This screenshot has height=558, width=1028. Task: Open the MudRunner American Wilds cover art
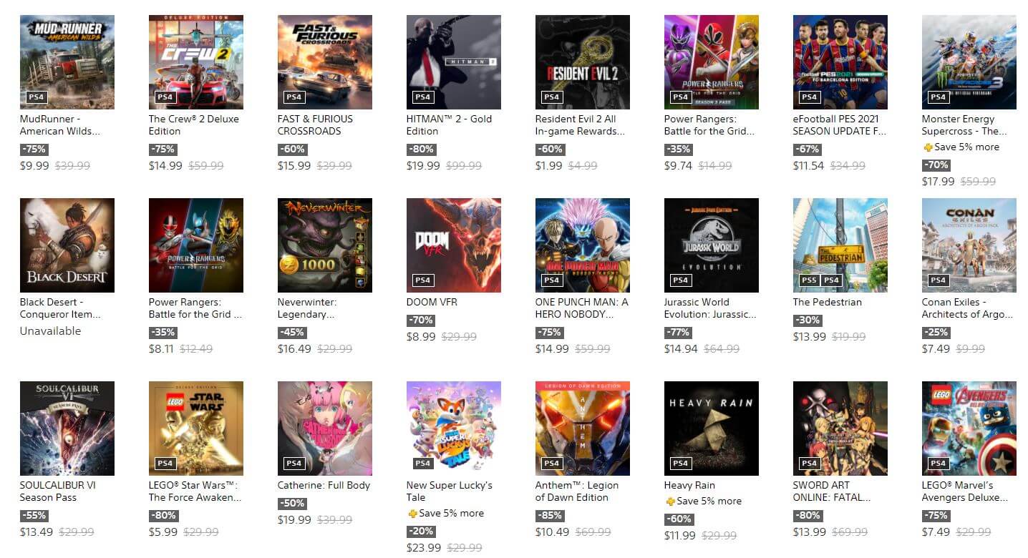coord(67,62)
